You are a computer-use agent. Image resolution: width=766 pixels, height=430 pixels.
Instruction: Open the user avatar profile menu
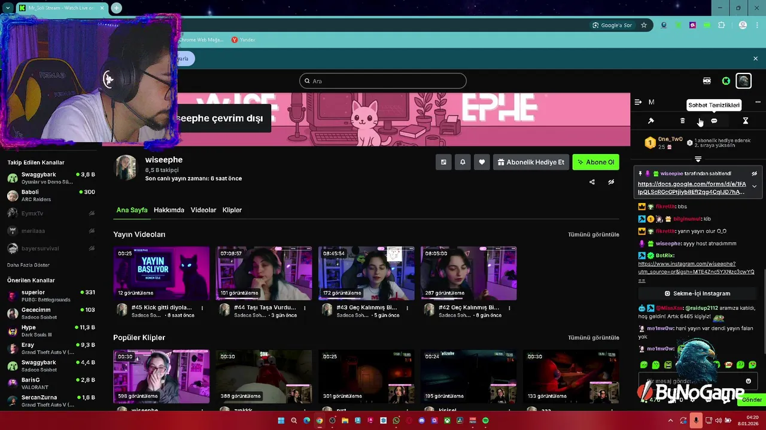click(743, 81)
